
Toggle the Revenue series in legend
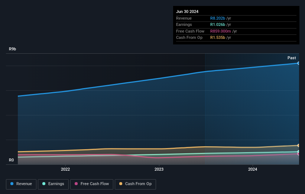(21, 184)
